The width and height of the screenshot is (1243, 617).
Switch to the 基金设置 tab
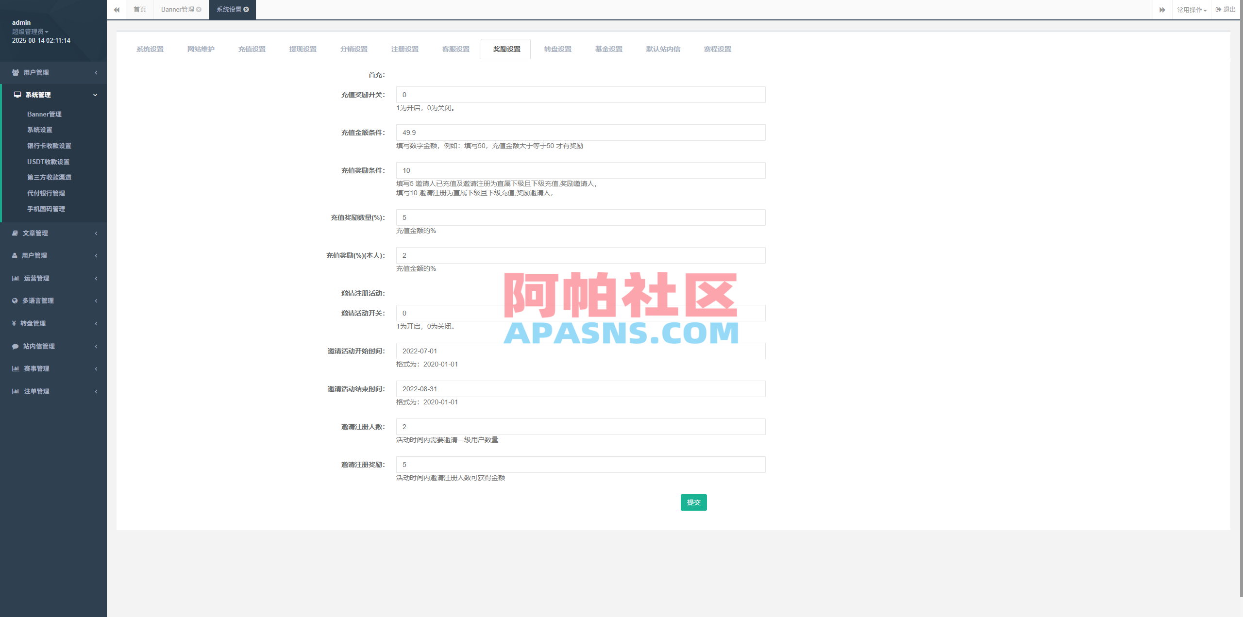pyautogui.click(x=608, y=49)
